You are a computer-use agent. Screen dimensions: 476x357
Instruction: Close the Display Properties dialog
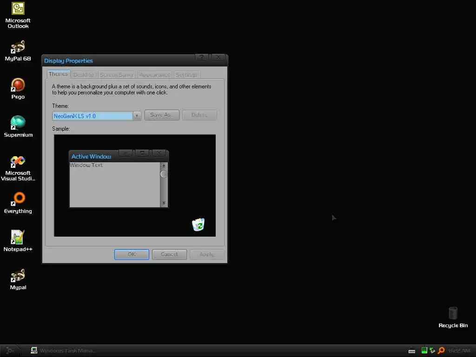(x=218, y=57)
